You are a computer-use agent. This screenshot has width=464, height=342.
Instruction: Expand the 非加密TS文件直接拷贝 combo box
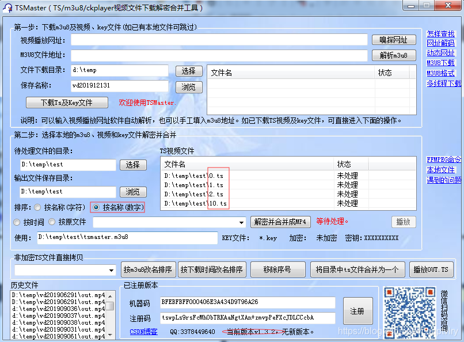point(111,270)
